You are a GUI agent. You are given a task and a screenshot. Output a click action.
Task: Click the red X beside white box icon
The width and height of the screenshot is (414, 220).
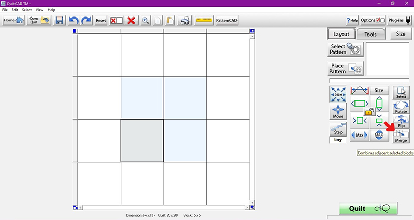tap(116, 20)
